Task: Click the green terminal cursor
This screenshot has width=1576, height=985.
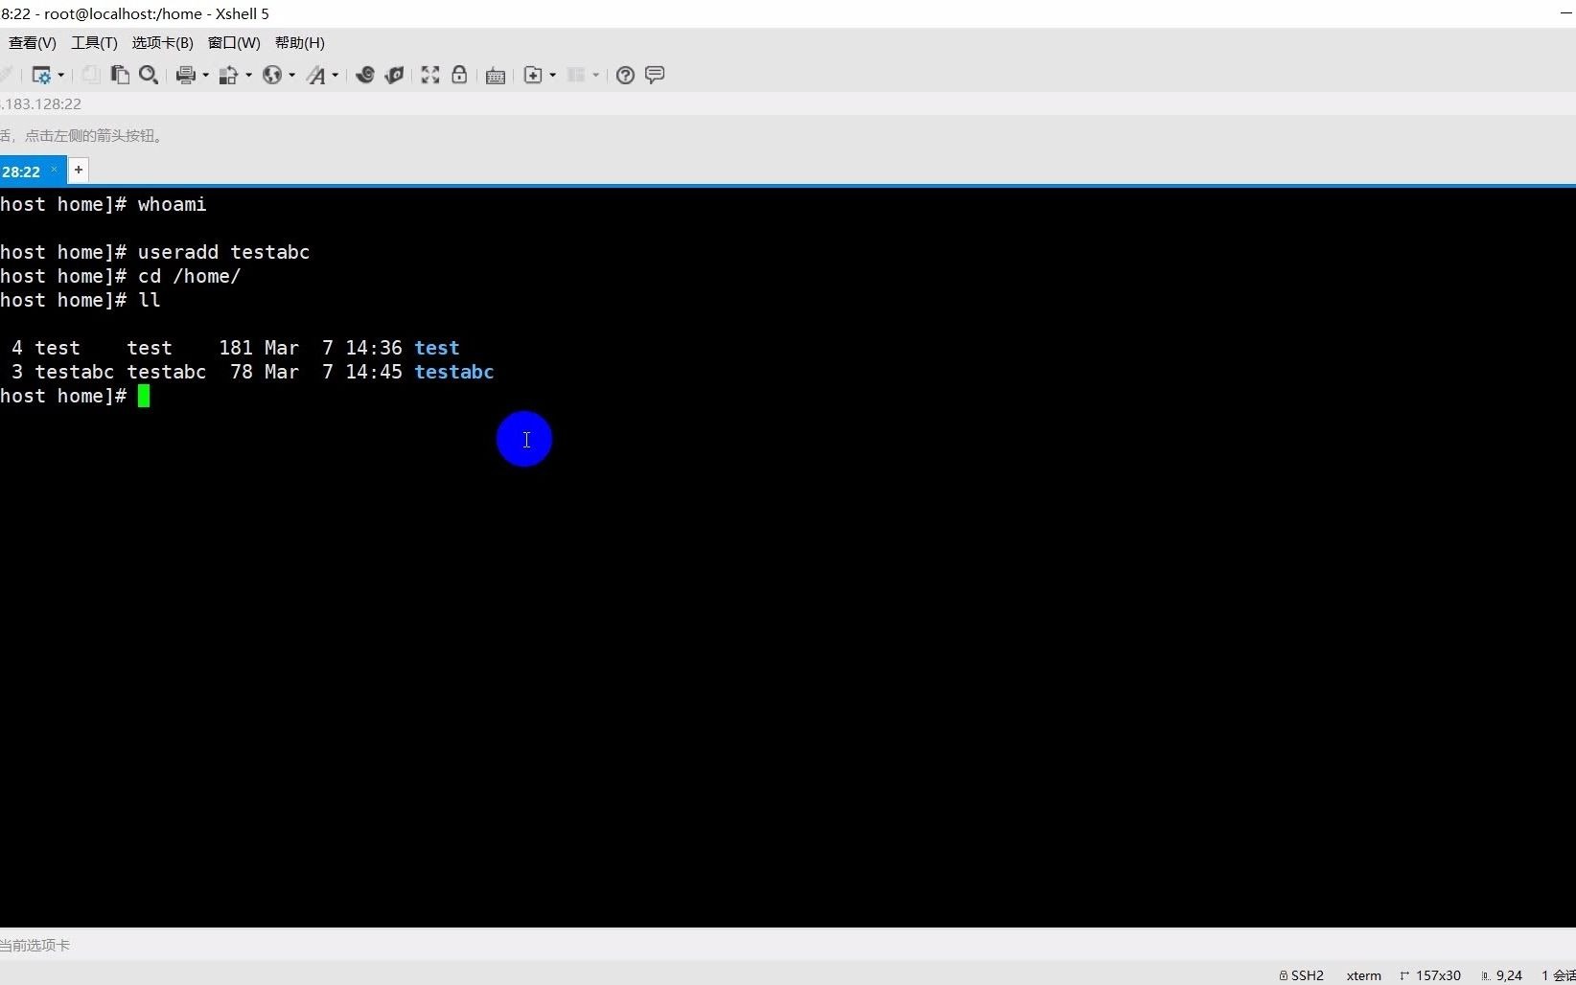Action: pos(144,396)
